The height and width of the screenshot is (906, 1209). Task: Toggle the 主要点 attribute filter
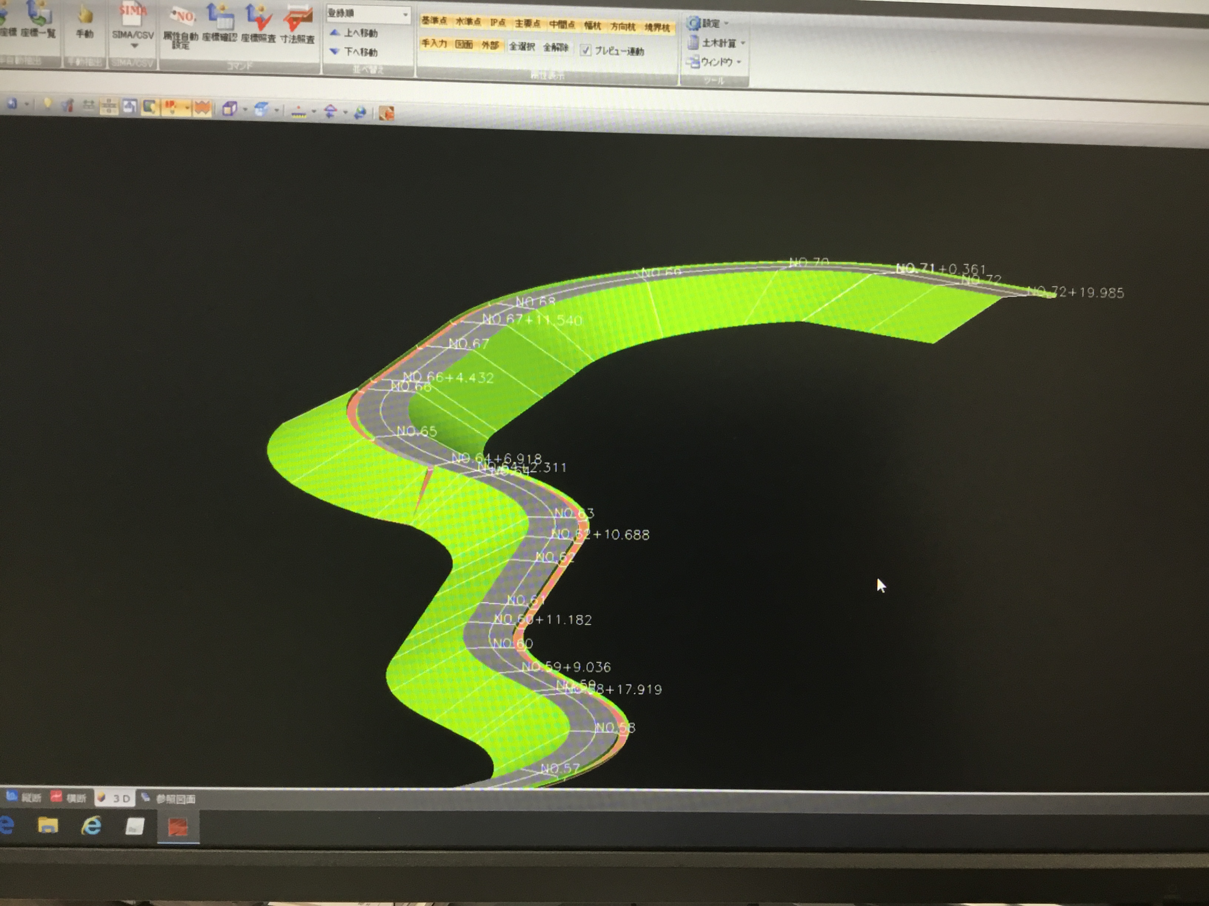click(527, 24)
